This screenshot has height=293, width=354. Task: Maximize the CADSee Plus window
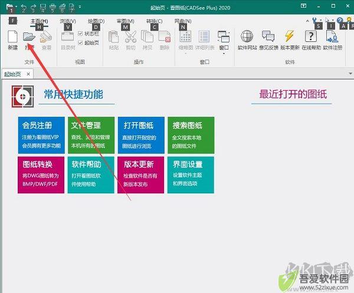[333, 6]
